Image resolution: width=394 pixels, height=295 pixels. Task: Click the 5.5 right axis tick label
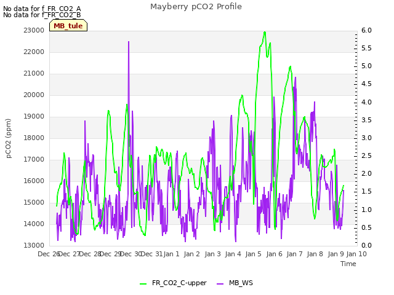[366, 48]
